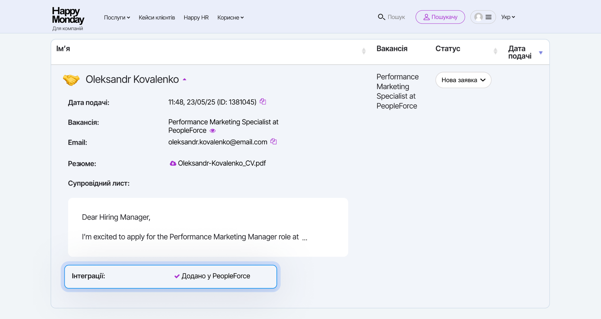Screen dimensions: 601x319
Task: Click the Супровідний лист label
Action: [99, 183]
